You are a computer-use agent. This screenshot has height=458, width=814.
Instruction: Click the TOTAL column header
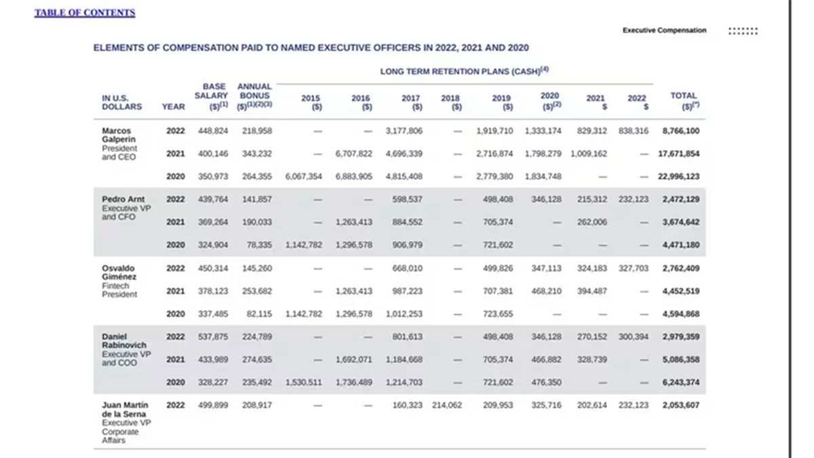click(683, 100)
